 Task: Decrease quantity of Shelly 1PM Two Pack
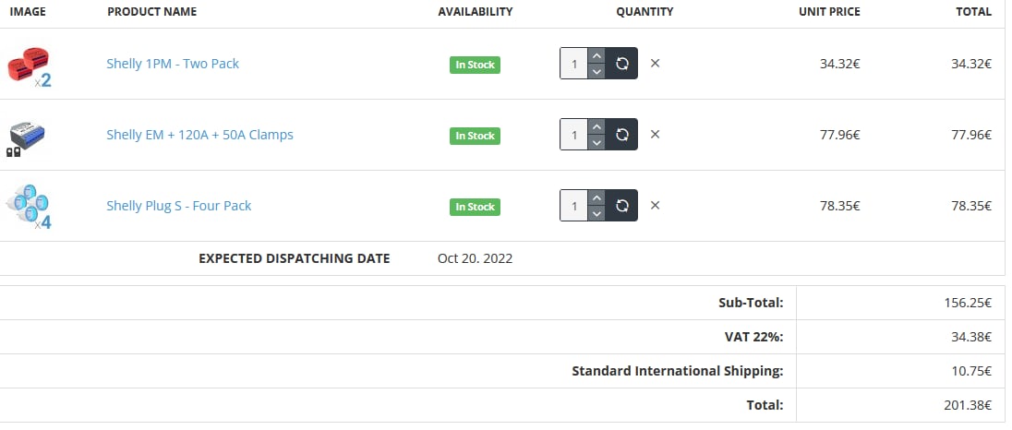tap(596, 72)
